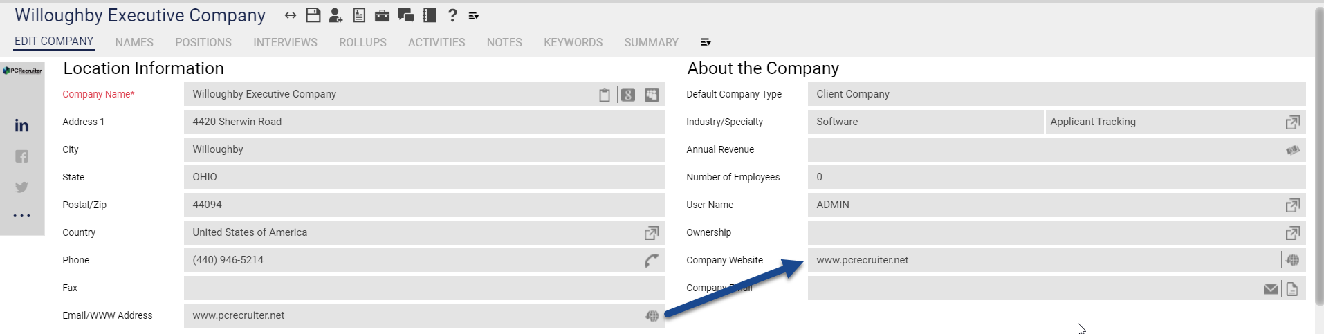Screen dimensions: 1324x334
Task: Open Twitter icon in left sidebar
Action: pyautogui.click(x=22, y=187)
